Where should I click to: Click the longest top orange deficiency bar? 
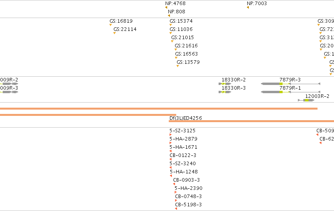(x=159, y=108)
